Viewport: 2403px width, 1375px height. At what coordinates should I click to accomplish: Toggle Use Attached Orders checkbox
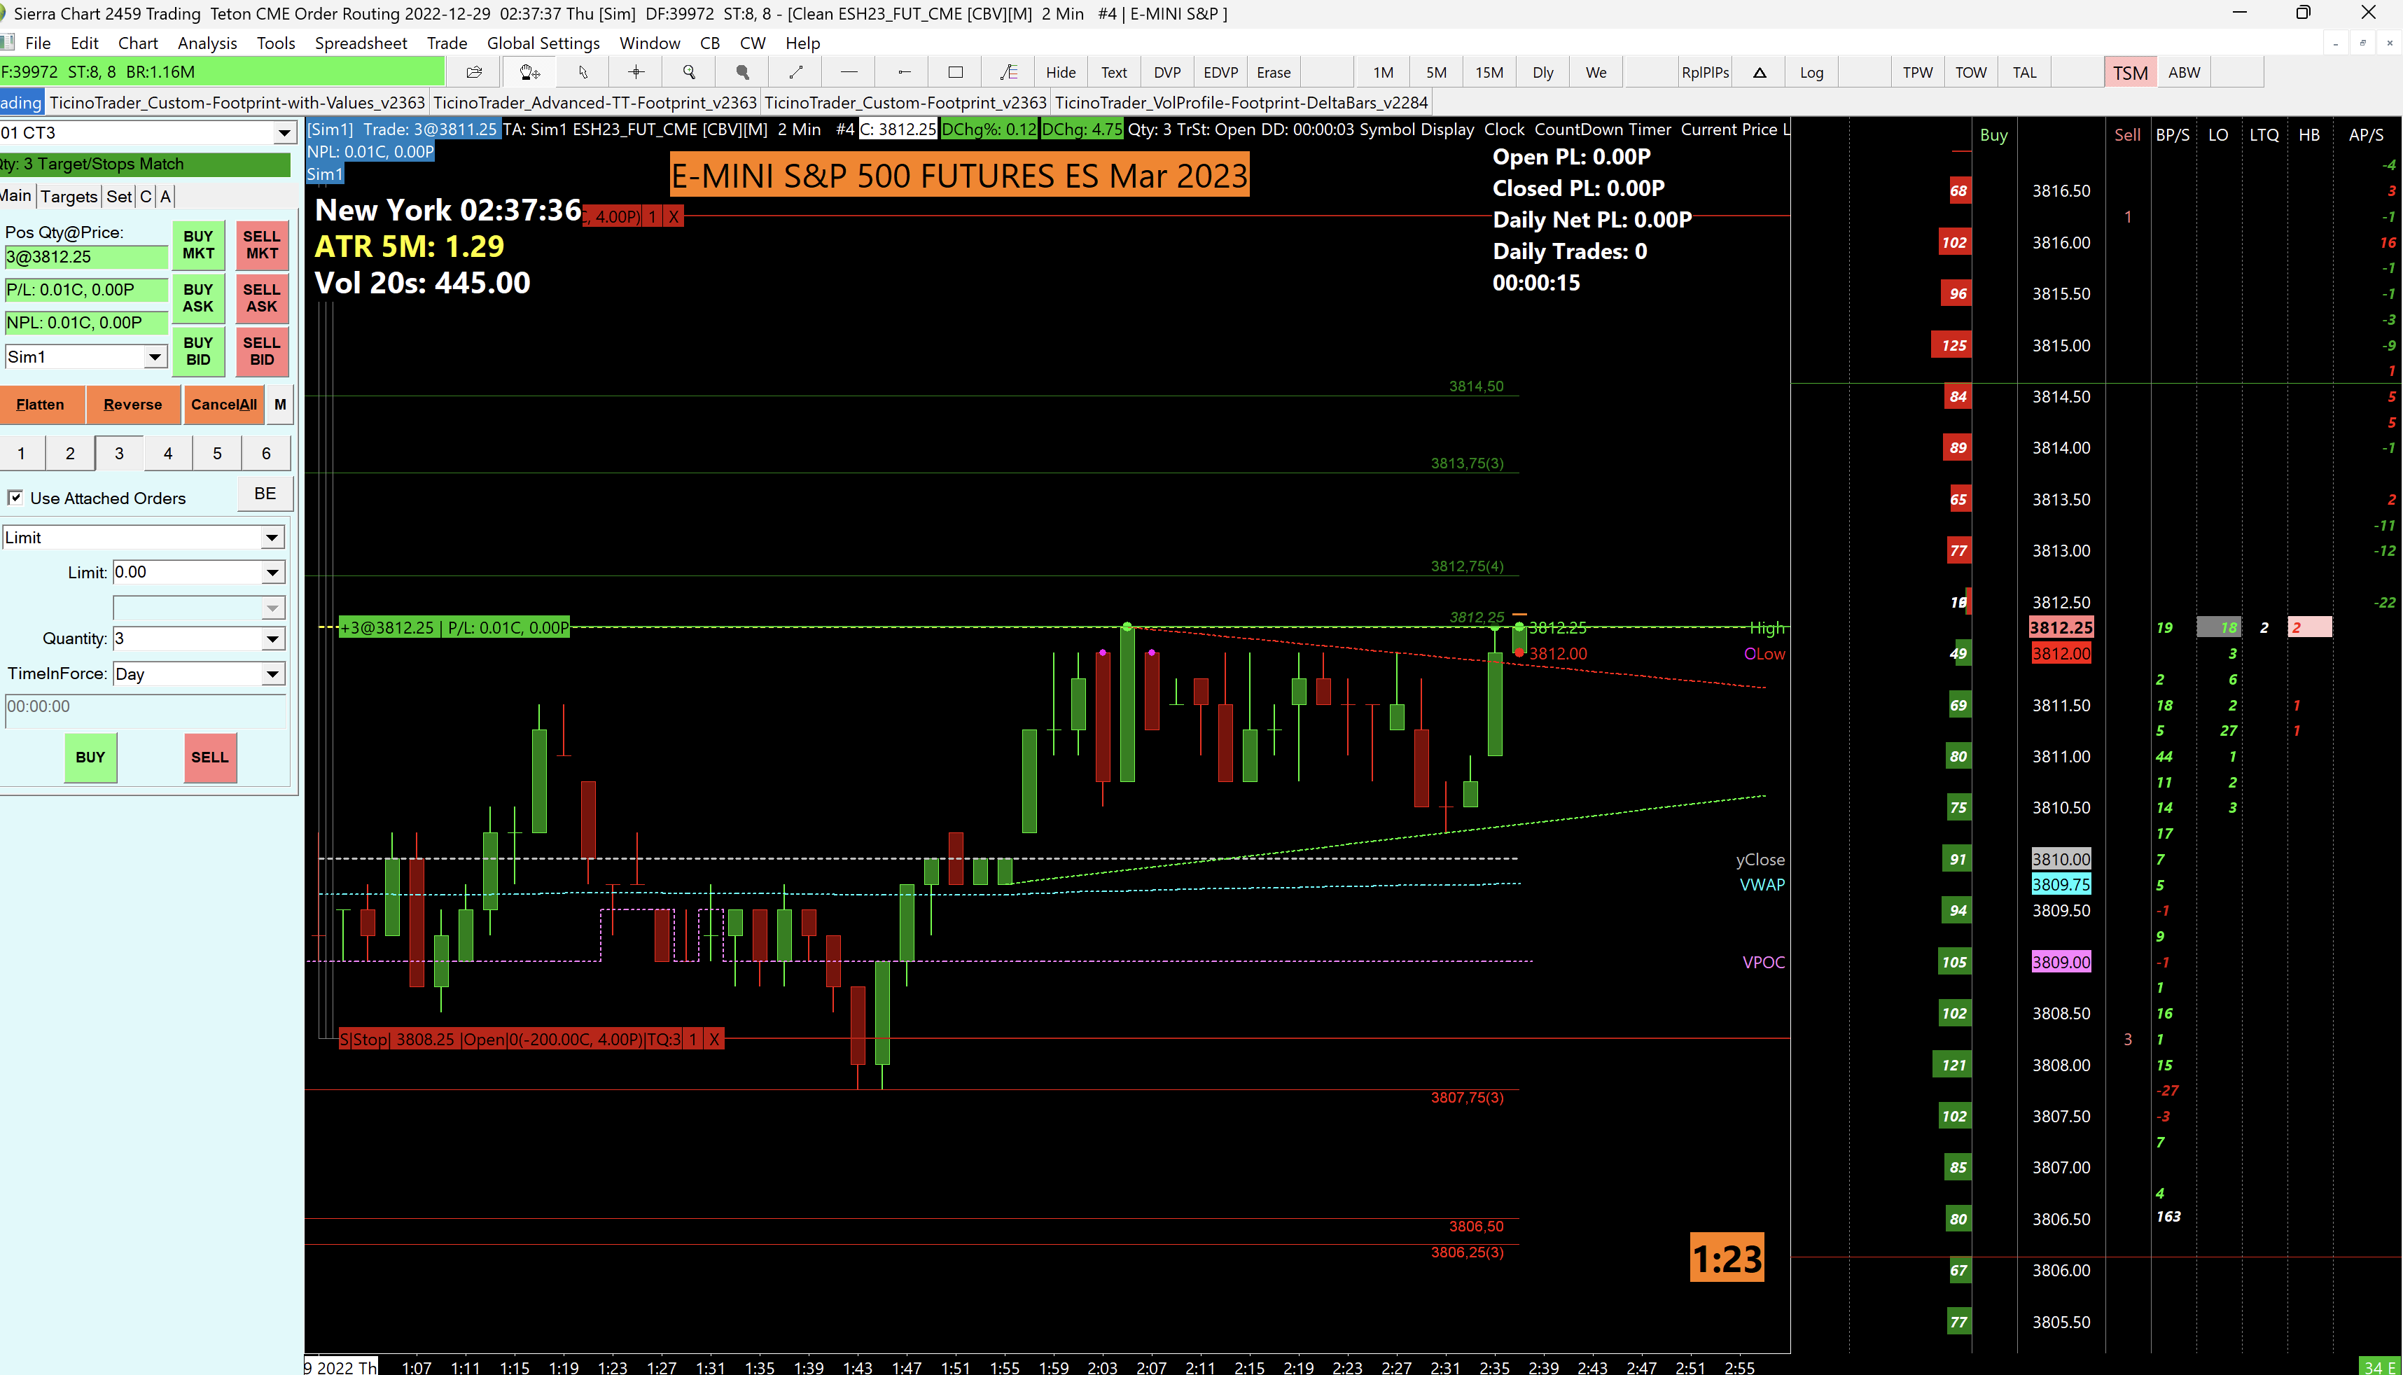(x=16, y=498)
